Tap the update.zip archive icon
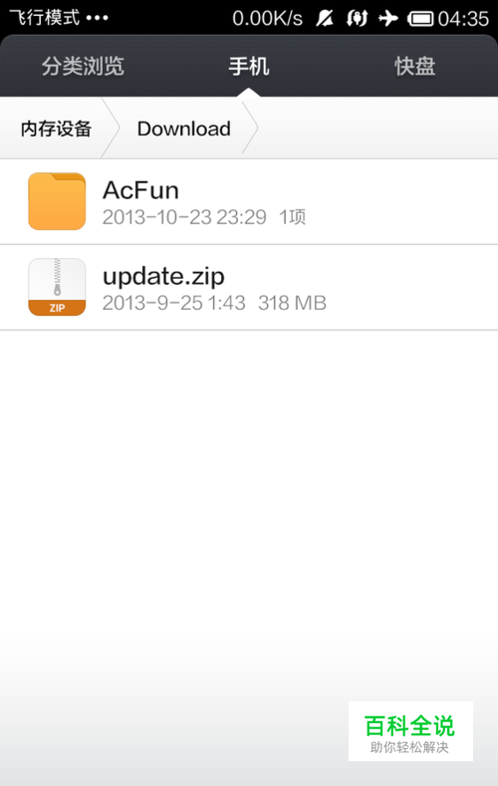Viewport: 498px width, 786px height. point(57,287)
